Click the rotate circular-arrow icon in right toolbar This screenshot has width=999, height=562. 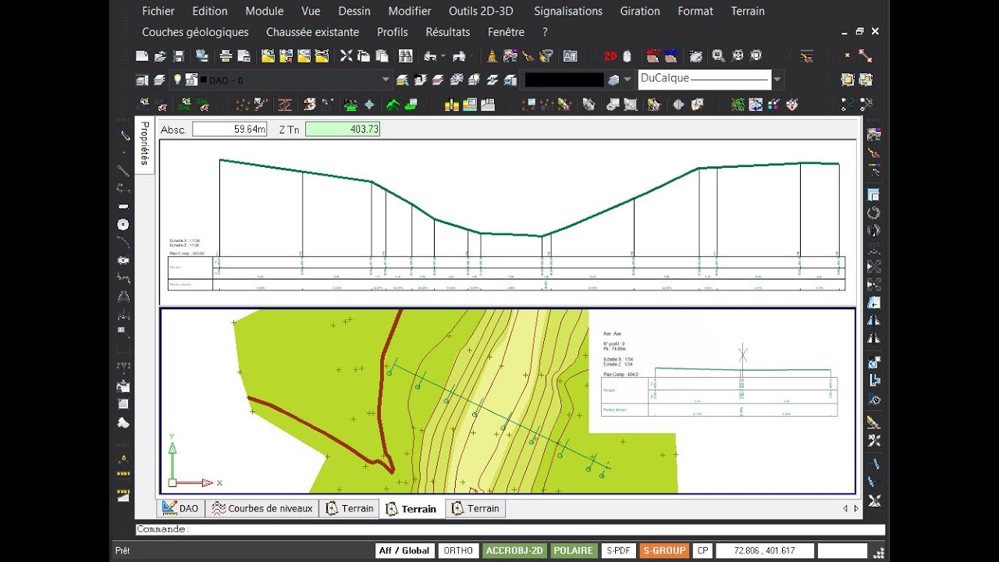tap(874, 212)
